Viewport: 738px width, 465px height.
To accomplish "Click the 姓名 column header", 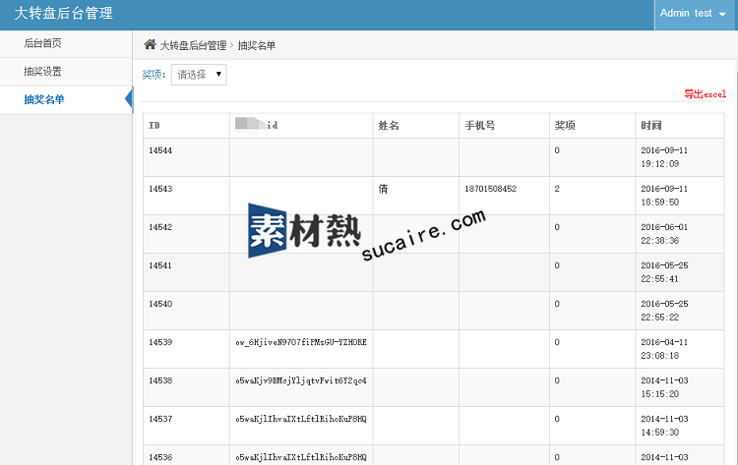I will pos(388,126).
